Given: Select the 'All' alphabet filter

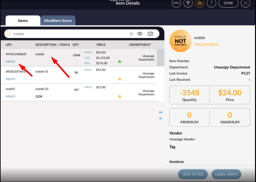Looking at the screenshot, I should (160, 112).
